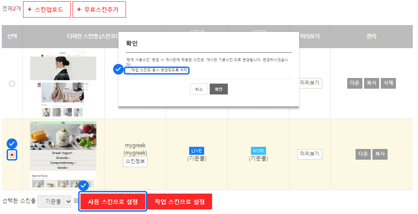Image resolution: width=418 pixels, height=214 pixels.
Task: Select the radio button for first skin
Action: (12, 84)
